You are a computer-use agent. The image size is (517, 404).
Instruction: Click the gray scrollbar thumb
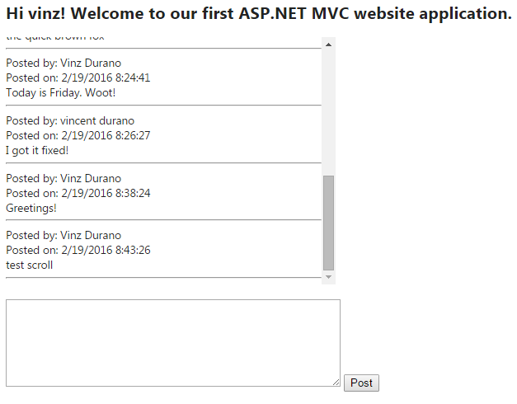pyautogui.click(x=328, y=223)
